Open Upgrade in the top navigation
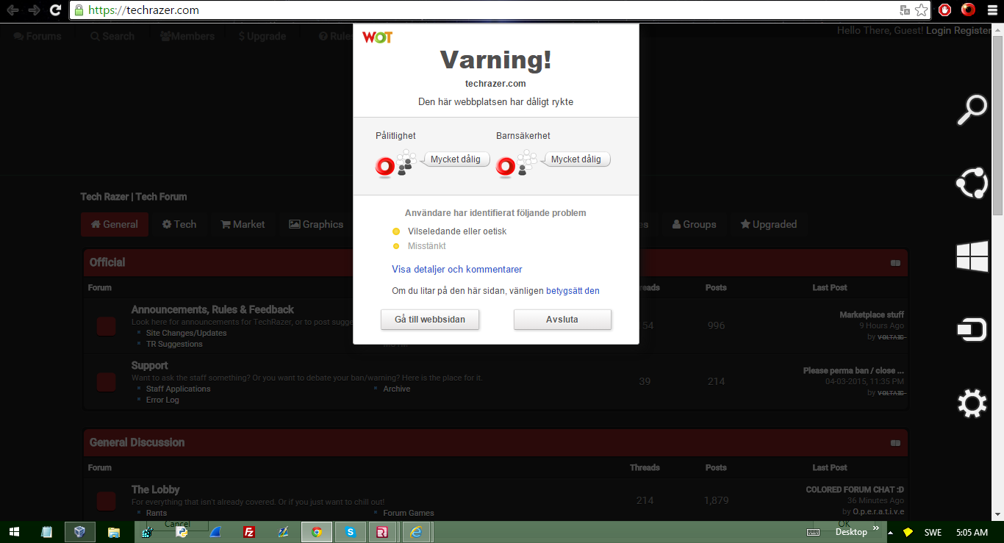The height and width of the screenshot is (543, 1004). [262, 36]
